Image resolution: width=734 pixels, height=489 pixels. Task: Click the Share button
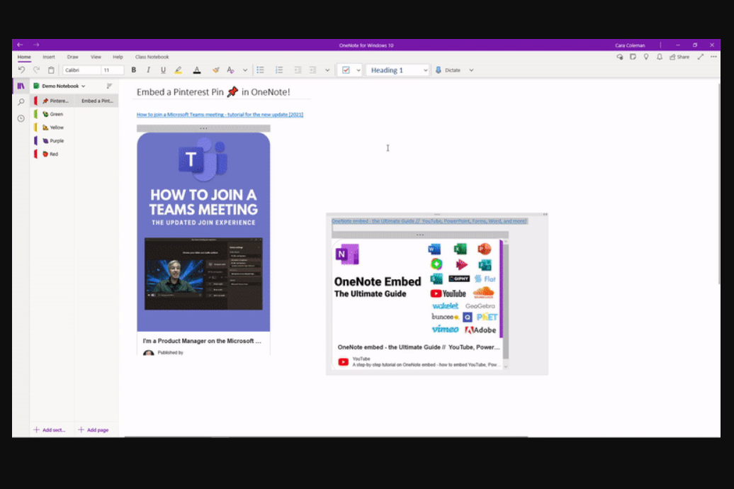(x=679, y=57)
